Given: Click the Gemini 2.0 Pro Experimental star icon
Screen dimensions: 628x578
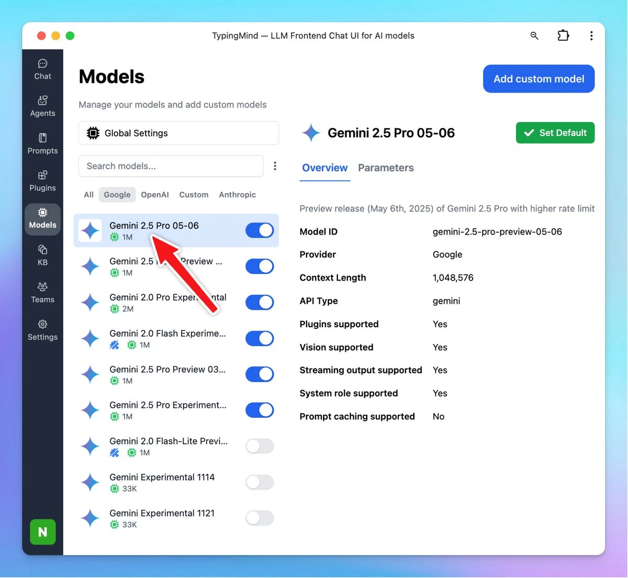Looking at the screenshot, I should click(x=90, y=303).
